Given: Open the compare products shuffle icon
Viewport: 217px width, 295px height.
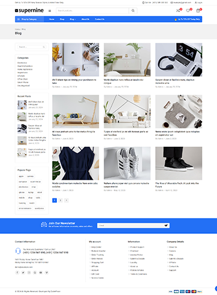Looking at the screenshot, I should click(178, 11).
